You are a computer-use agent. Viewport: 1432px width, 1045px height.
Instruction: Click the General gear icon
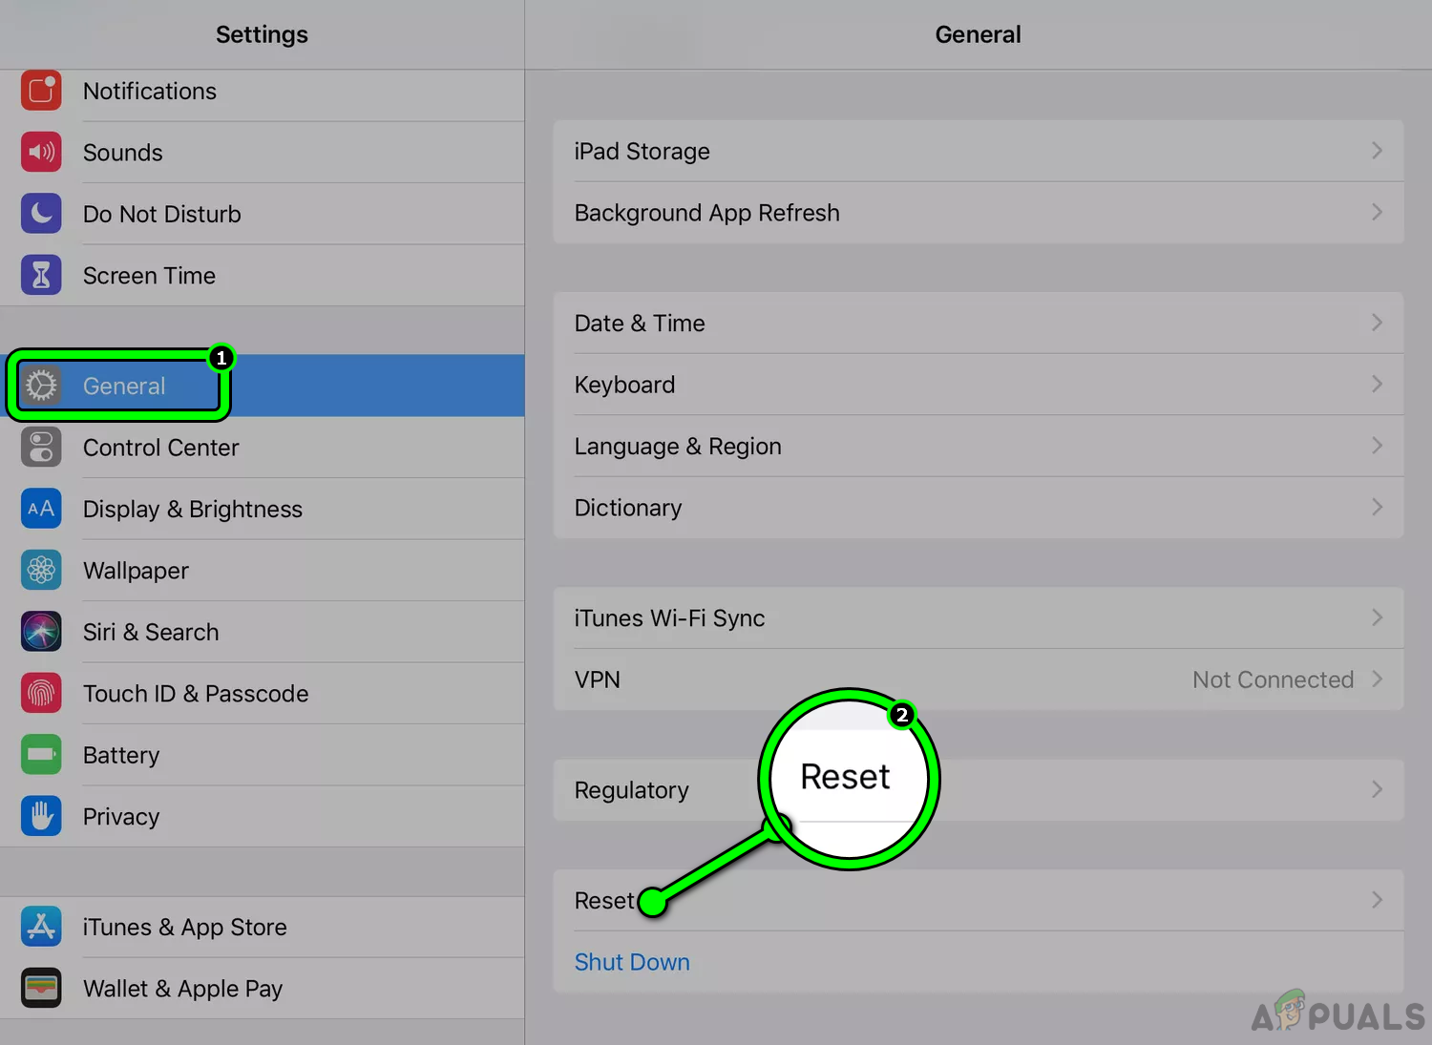(x=41, y=386)
